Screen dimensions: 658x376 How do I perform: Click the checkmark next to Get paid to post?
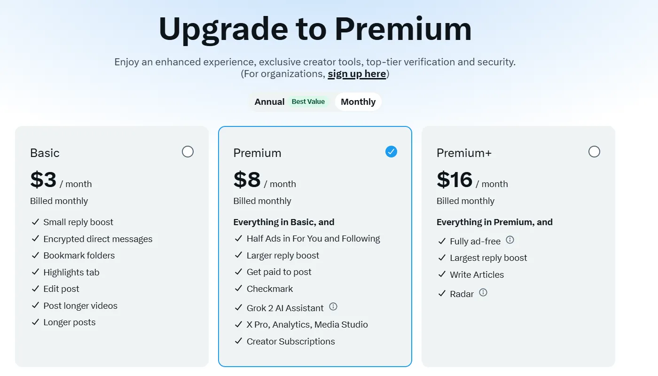click(x=238, y=272)
